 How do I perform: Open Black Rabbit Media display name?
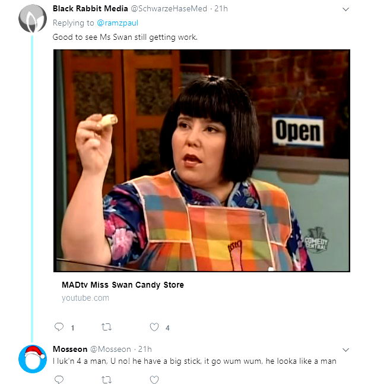(90, 8)
